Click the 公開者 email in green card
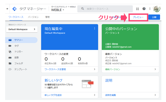This screenshot has width=166, height=102. 122,47
